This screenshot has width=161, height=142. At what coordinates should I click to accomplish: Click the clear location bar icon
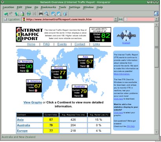pyautogui.click(x=5, y=19)
